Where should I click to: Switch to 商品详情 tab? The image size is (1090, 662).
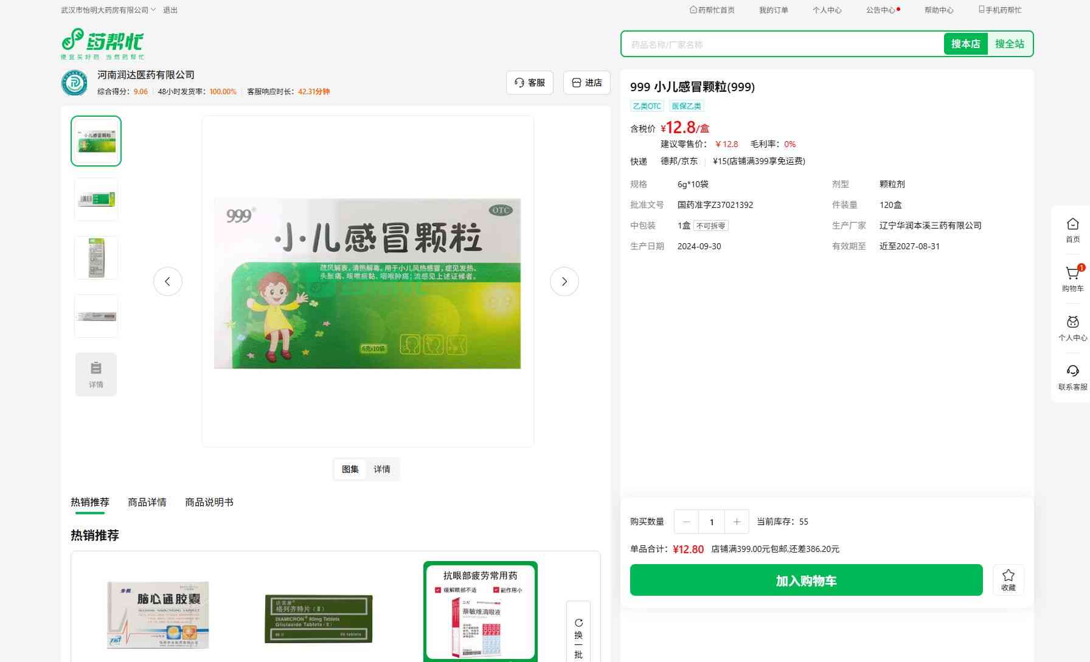[x=147, y=502]
